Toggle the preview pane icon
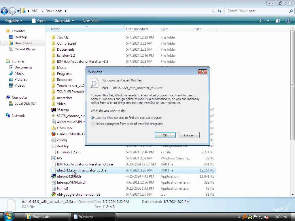 tap(278, 21)
